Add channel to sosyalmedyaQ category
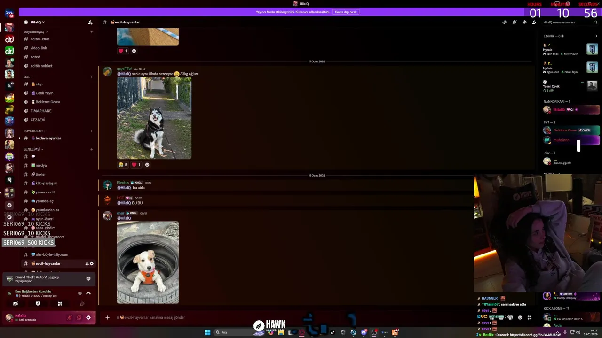Viewport: 602px width, 338px height. pyautogui.click(x=91, y=32)
